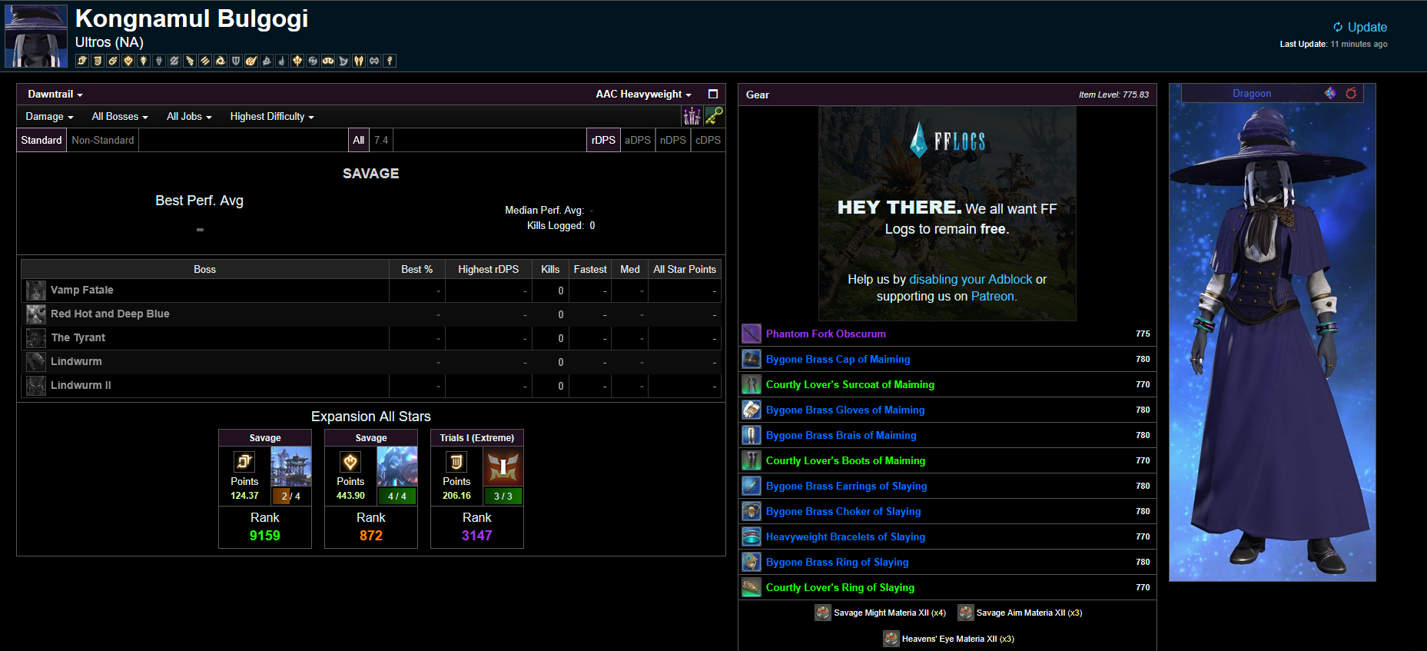Click the Courtly Lover's Boots item icon

tap(752, 460)
